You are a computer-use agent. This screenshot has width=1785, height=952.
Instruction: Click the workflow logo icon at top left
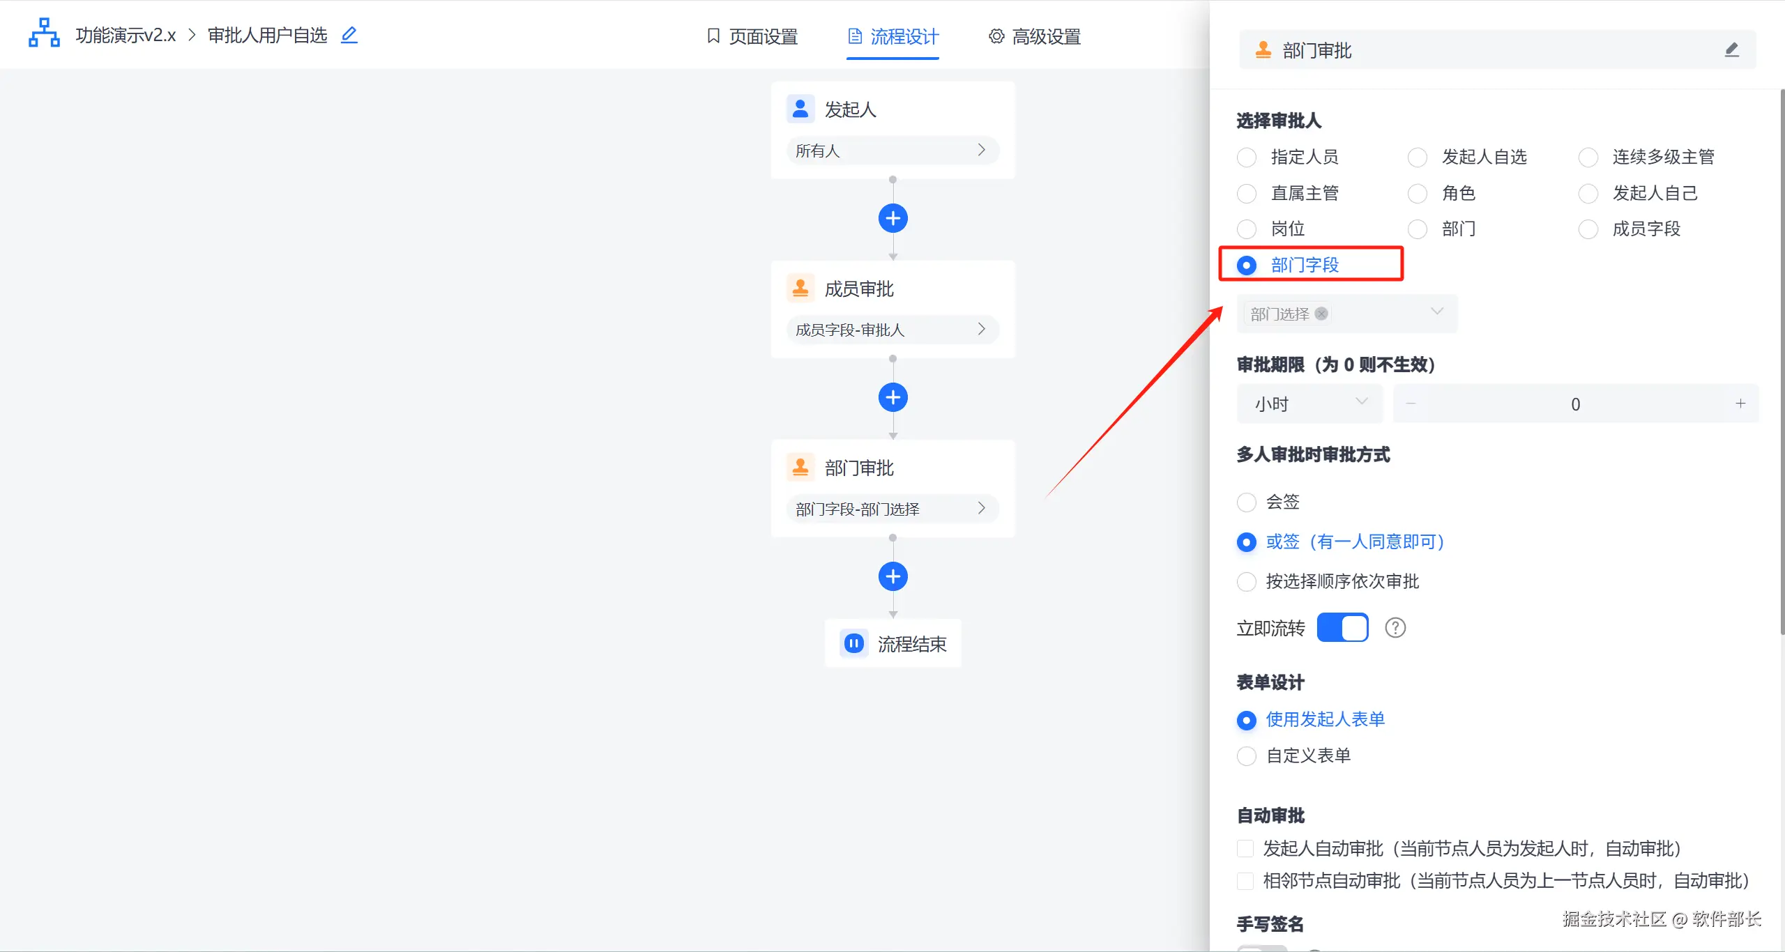click(x=44, y=33)
